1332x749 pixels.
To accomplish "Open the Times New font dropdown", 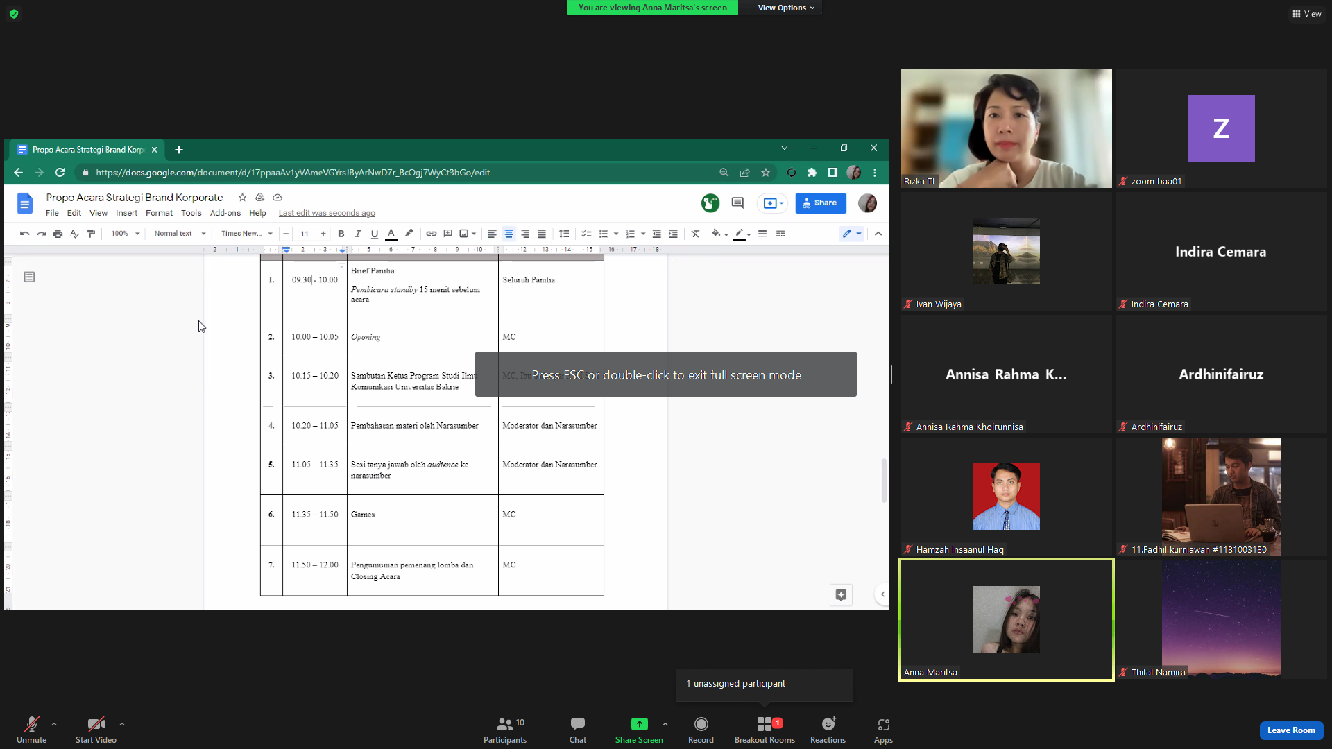I will (x=246, y=234).
